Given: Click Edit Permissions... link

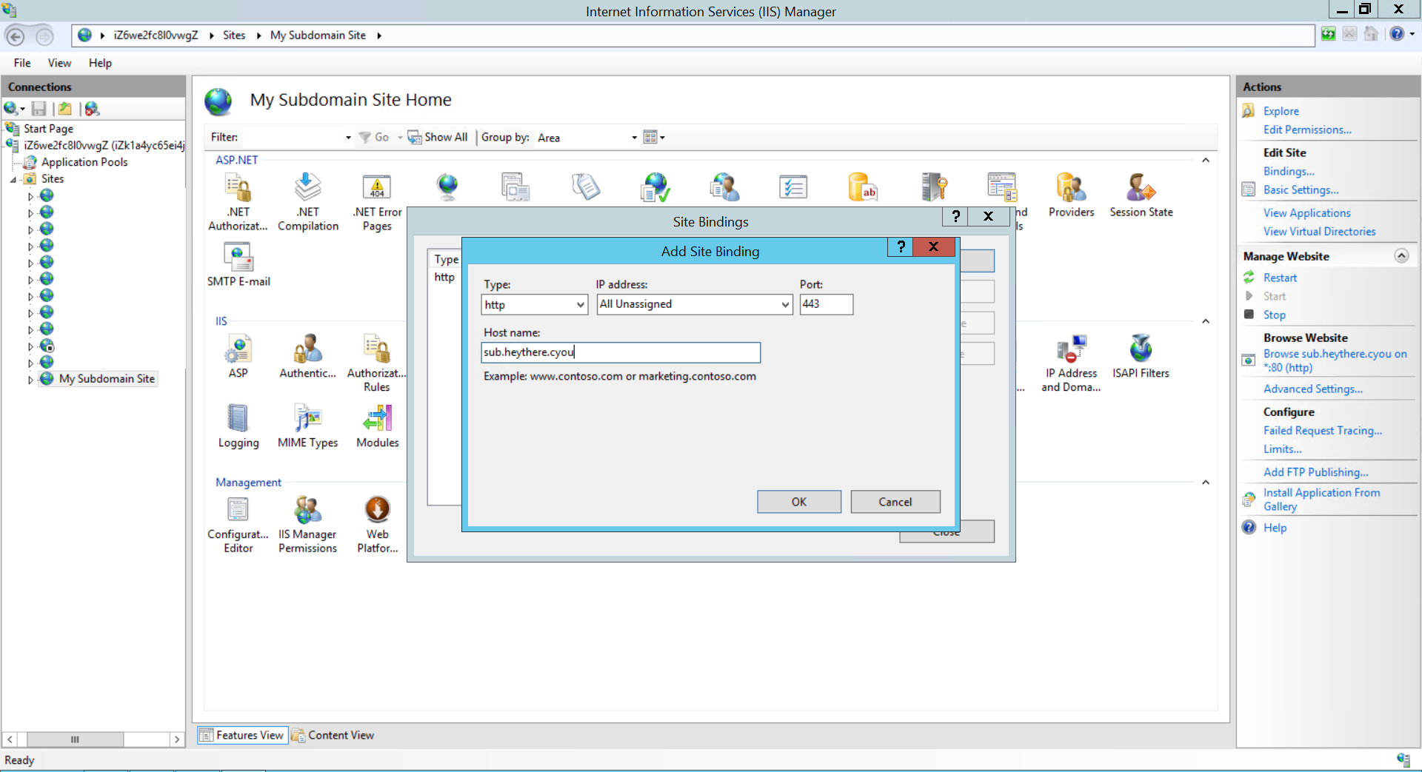Looking at the screenshot, I should [x=1307, y=130].
